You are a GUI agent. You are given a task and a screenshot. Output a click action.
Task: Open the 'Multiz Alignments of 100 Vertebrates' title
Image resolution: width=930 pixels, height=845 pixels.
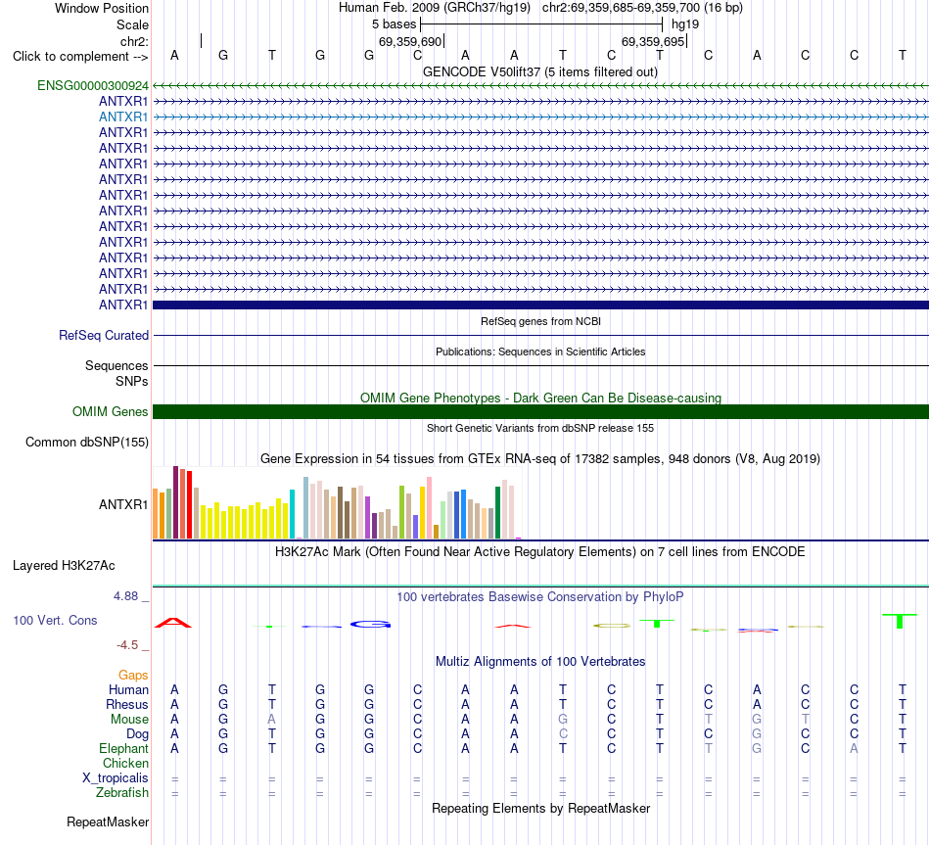tap(539, 662)
